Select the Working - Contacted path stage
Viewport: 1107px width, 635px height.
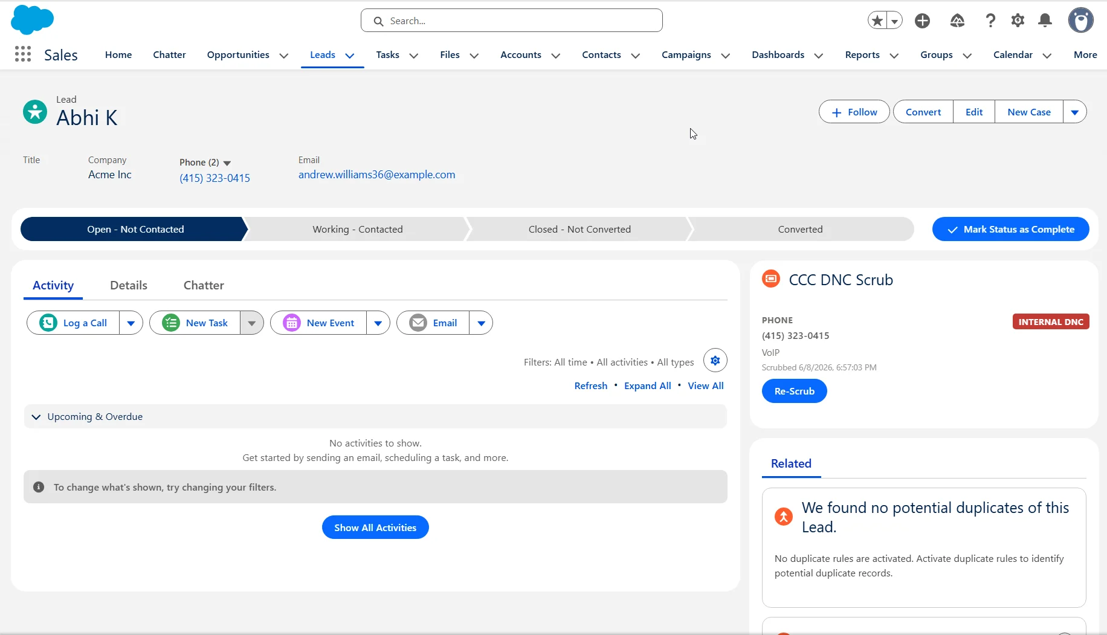pyautogui.click(x=357, y=229)
